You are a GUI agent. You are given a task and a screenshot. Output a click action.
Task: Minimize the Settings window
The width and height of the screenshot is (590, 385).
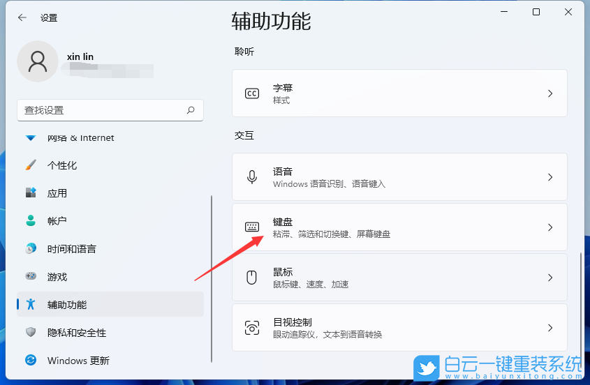coord(504,12)
